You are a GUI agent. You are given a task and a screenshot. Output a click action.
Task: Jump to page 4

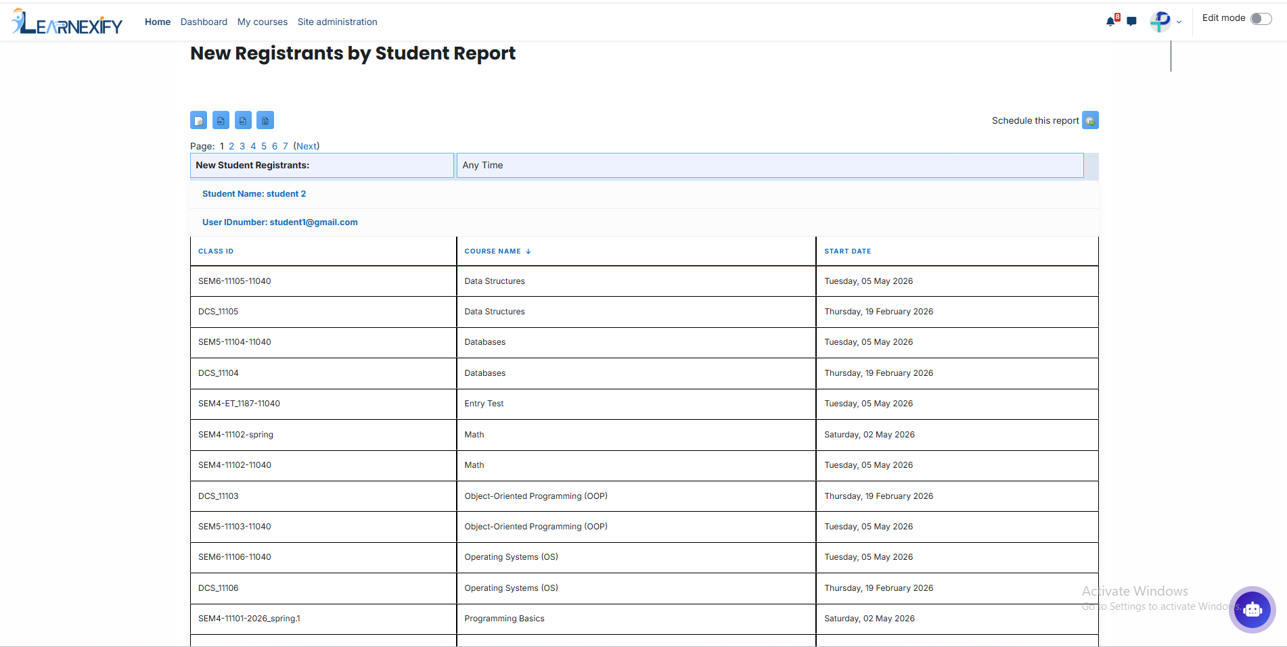pos(253,146)
